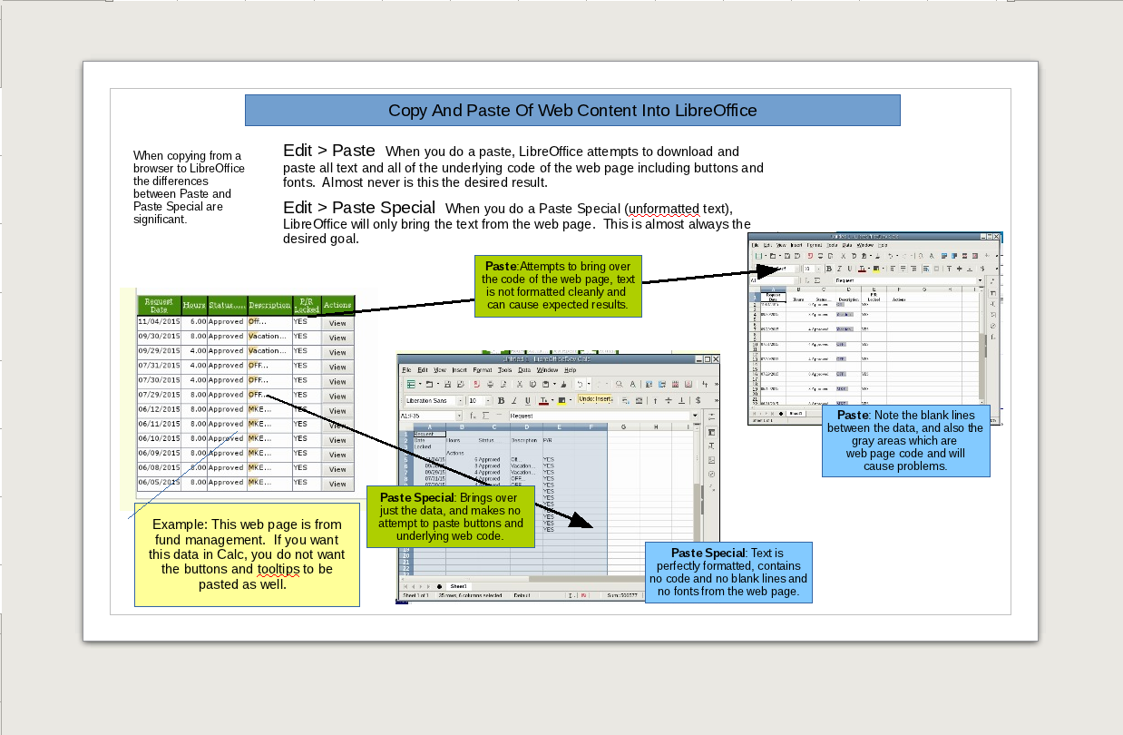Click Paste clipboard icon in center Calc window
Image resolution: width=1123 pixels, height=735 pixels.
click(x=546, y=384)
